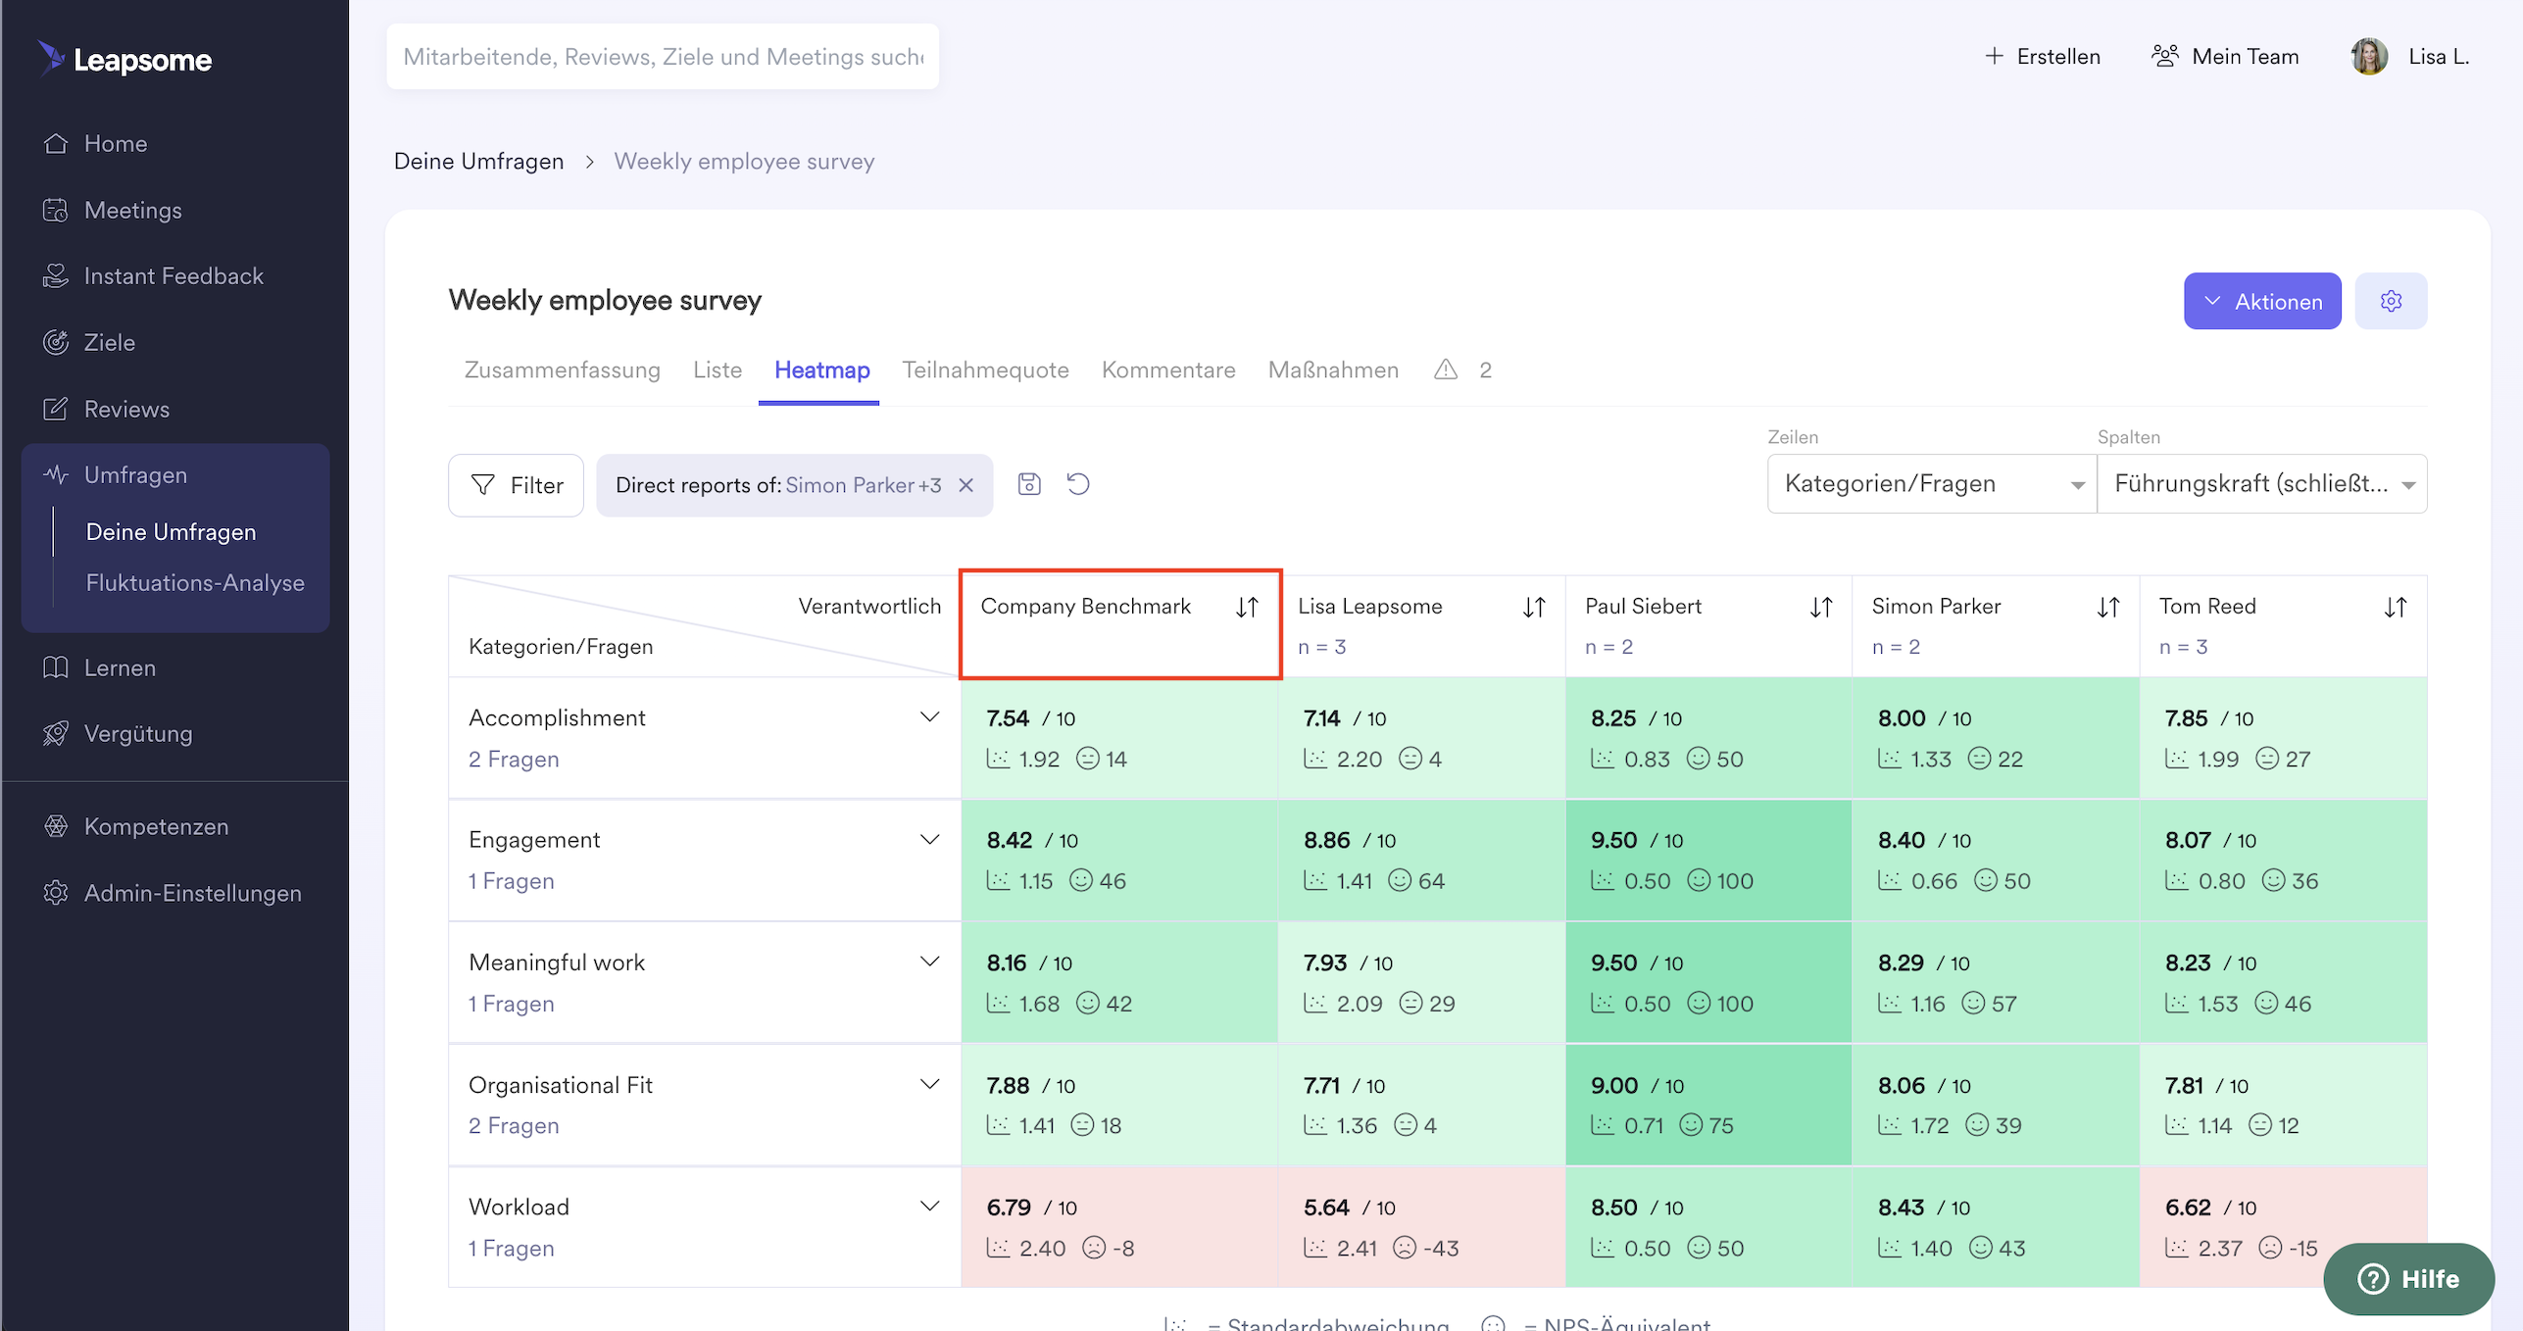Open Kompetenzen page
This screenshot has height=1331, width=2523.
[135, 826]
